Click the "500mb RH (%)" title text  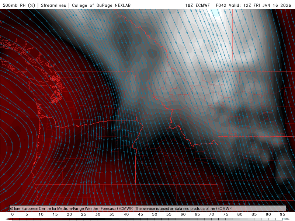tap(19, 5)
